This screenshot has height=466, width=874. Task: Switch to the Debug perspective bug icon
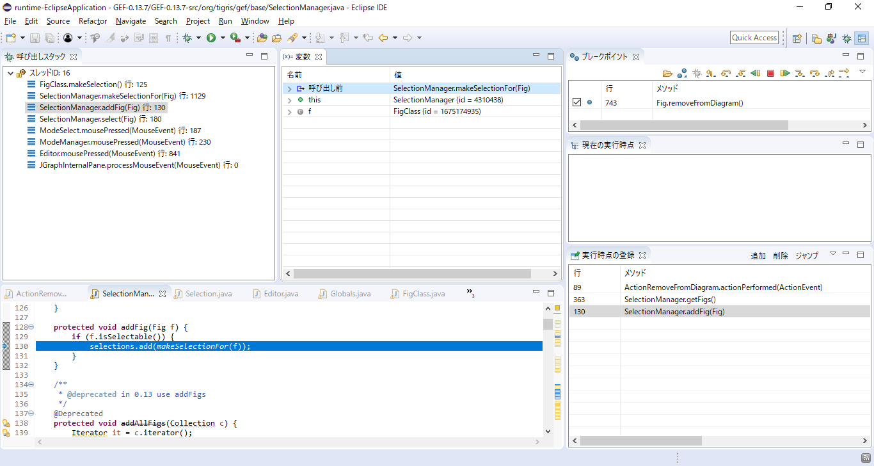[846, 38]
